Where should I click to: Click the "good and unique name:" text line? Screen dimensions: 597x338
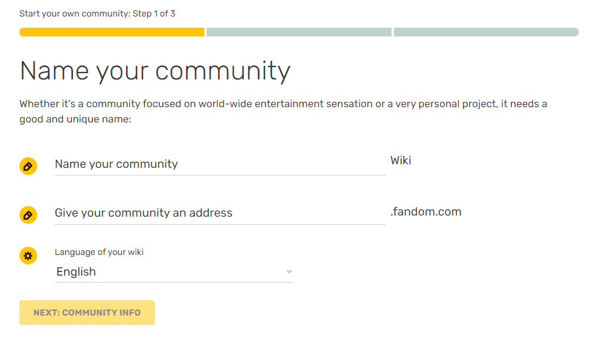pyautogui.click(x=75, y=120)
